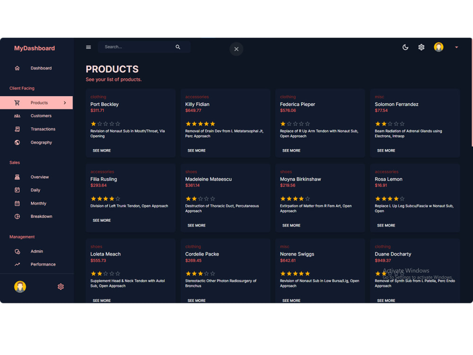The height and width of the screenshot is (355, 473).
Task: Click the Monthly calendar icon
Action: pos(17,204)
